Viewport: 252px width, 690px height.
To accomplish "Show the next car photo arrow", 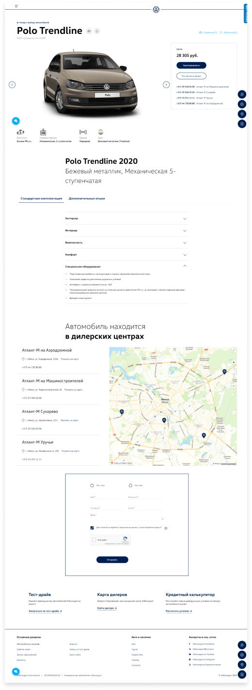I will (166, 84).
